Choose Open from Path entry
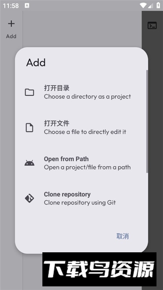Image resolution: width=163 pixels, height=290 pixels. point(81,163)
